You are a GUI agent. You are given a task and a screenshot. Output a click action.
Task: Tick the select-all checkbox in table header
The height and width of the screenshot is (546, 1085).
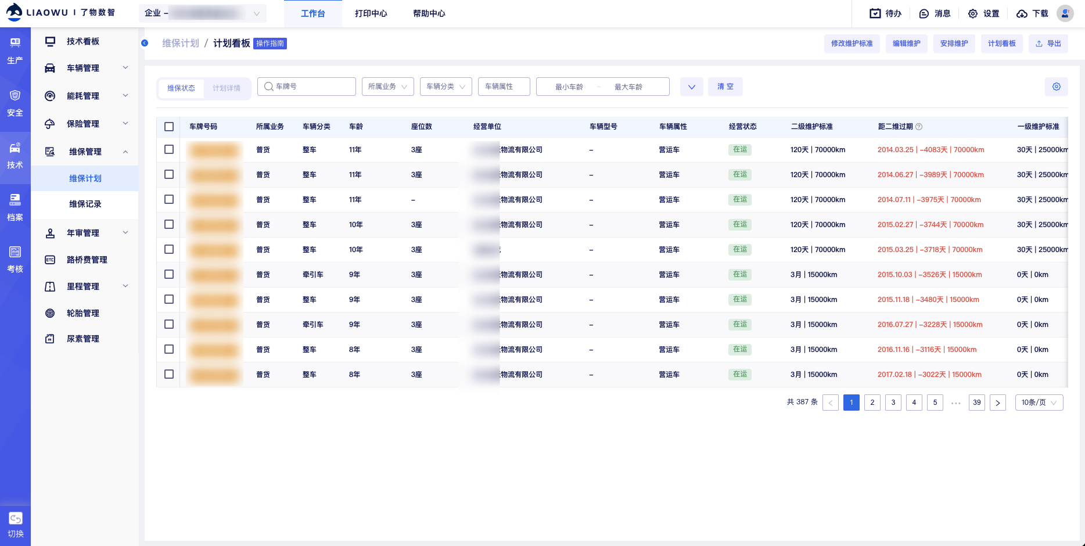(169, 127)
